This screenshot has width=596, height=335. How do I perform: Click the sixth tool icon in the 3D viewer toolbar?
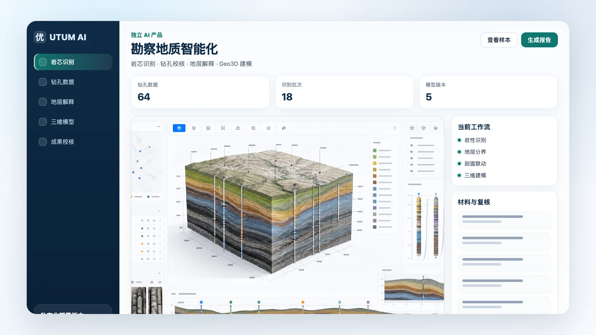click(x=253, y=128)
